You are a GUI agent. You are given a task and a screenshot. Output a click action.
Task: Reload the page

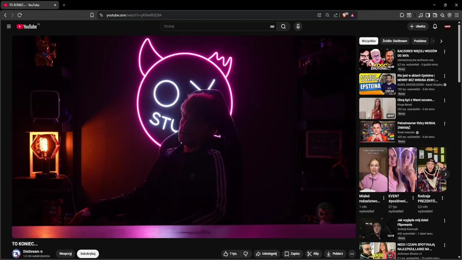[19, 15]
